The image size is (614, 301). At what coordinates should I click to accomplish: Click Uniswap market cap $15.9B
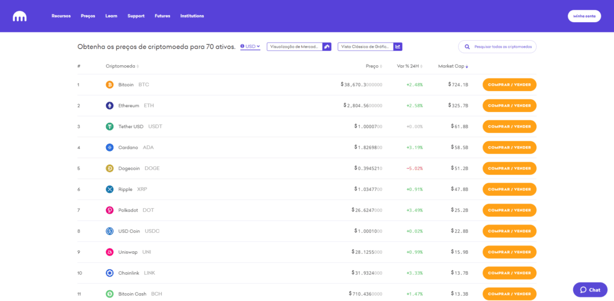[460, 252]
